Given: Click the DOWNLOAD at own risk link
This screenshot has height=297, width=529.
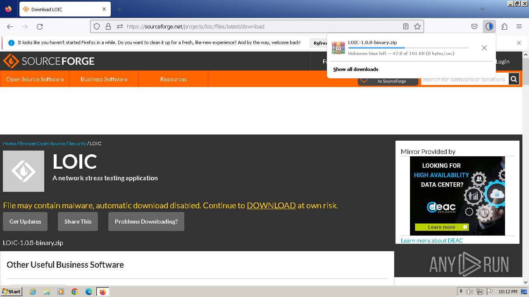Looking at the screenshot, I should coord(271,205).
